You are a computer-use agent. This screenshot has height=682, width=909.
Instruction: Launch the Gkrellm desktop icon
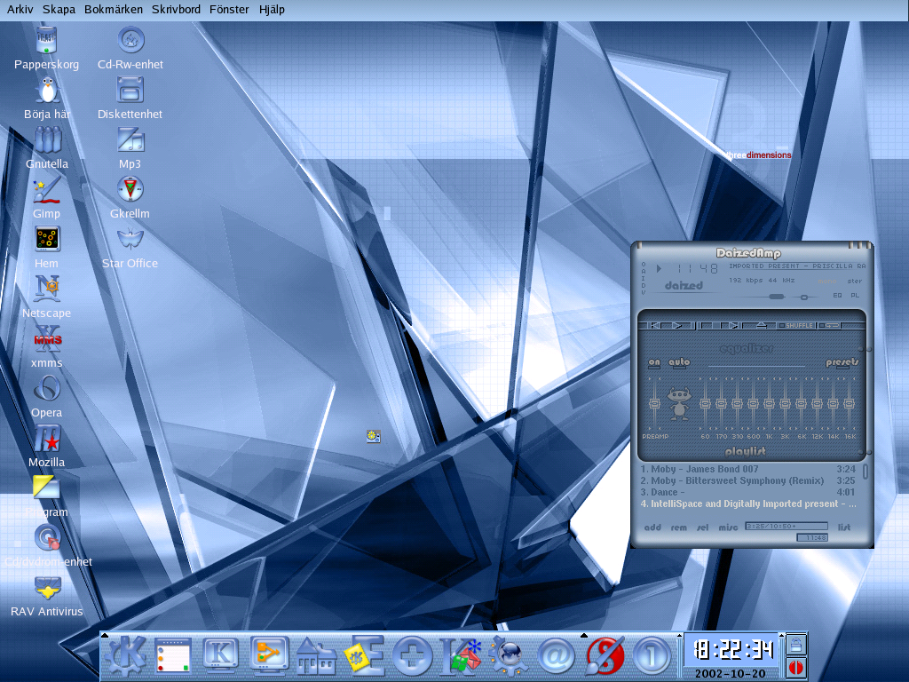coord(130,190)
